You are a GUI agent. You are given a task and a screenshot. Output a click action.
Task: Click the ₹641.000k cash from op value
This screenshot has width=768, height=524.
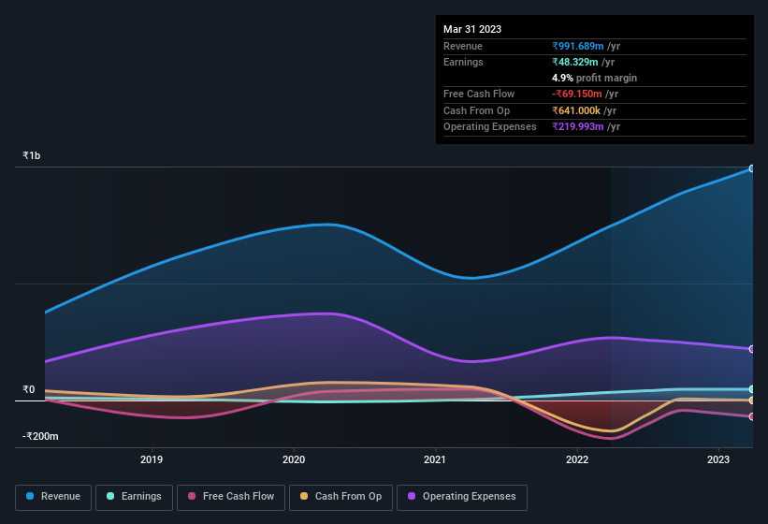click(x=576, y=110)
